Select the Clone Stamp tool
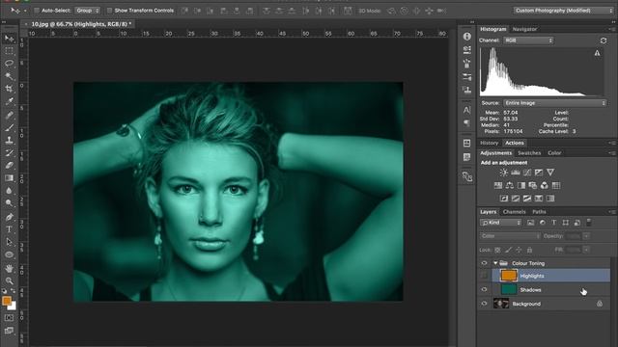618x347 pixels. click(x=9, y=140)
